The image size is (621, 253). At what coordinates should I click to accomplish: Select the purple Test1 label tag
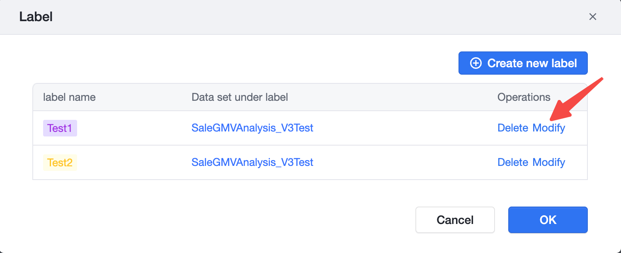point(60,128)
